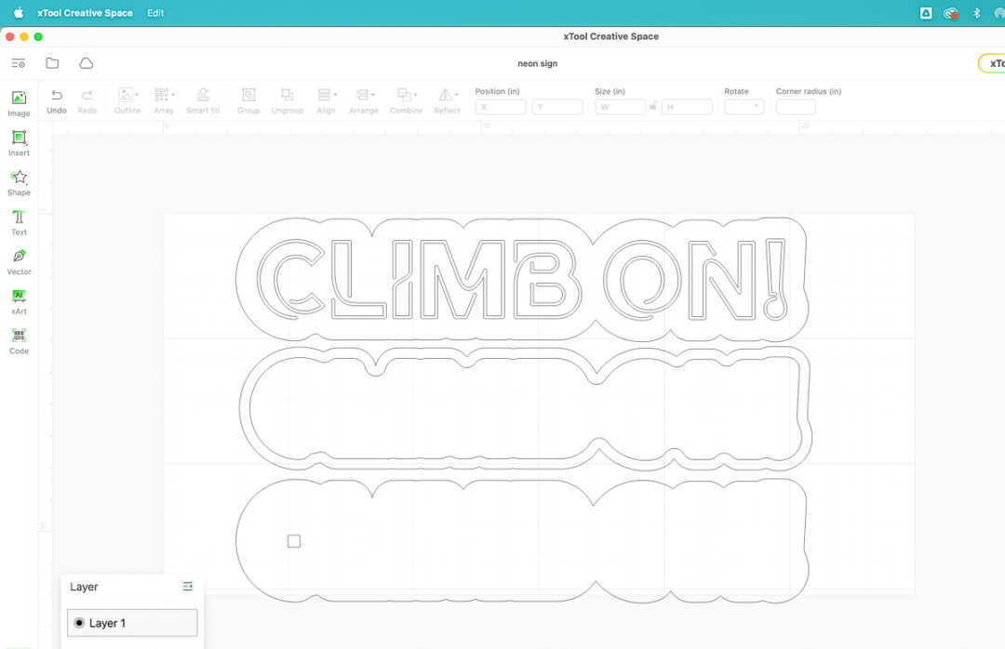
Task: Select Layer 1 radio button
Action: [79, 623]
